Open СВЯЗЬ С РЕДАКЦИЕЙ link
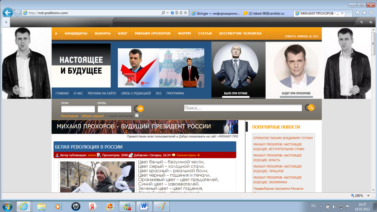 pyautogui.click(x=136, y=93)
